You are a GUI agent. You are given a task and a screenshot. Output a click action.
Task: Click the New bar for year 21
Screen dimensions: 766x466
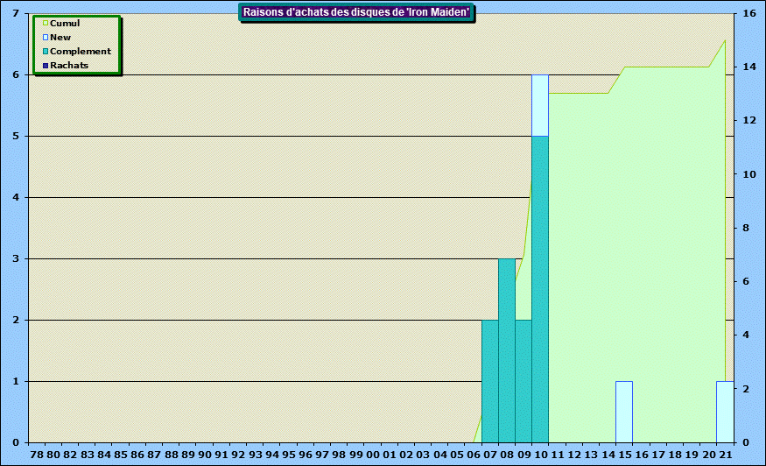pyautogui.click(x=722, y=412)
